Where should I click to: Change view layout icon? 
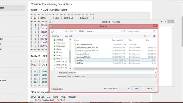click(x=145, y=36)
